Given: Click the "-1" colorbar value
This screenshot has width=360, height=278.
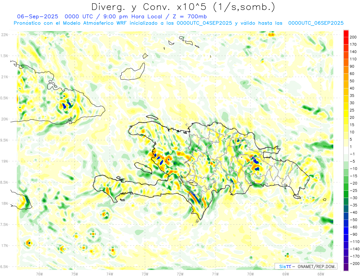Looking at the screenshot, I should (352, 154).
